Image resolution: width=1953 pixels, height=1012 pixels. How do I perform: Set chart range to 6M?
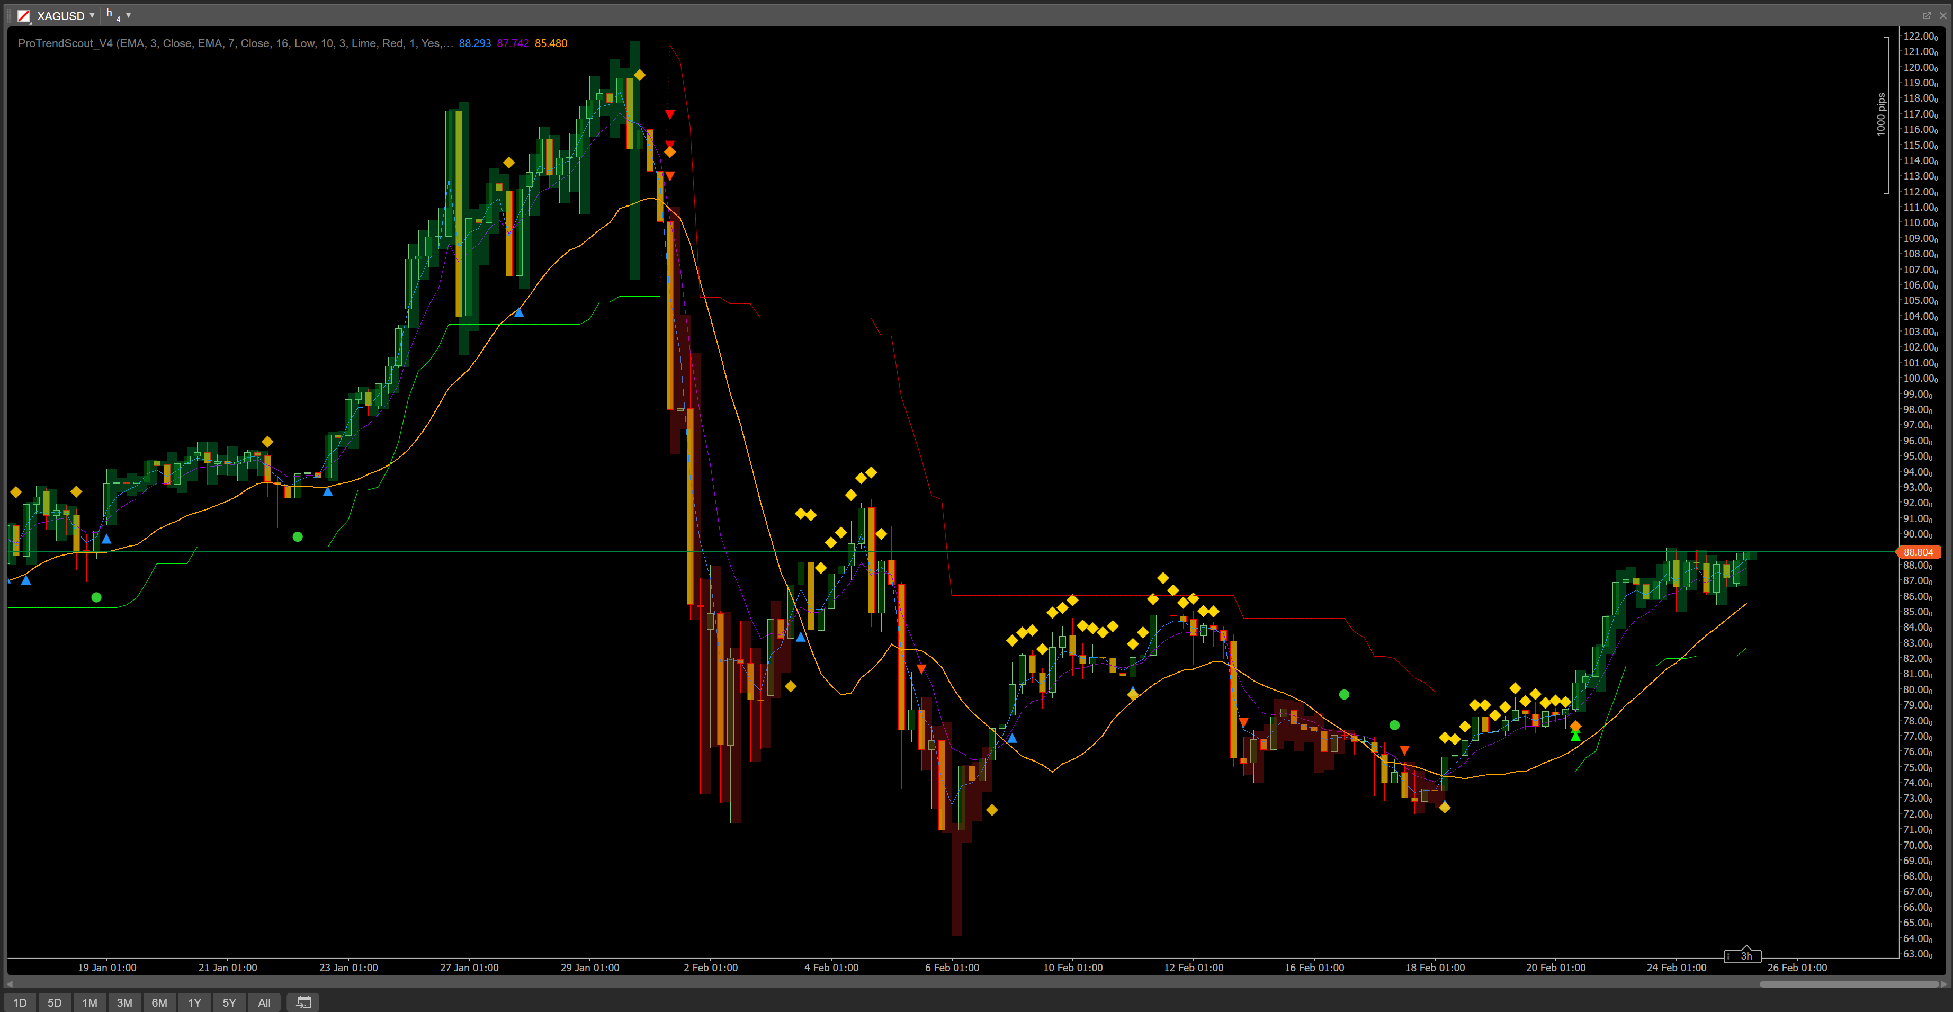pos(159,1002)
